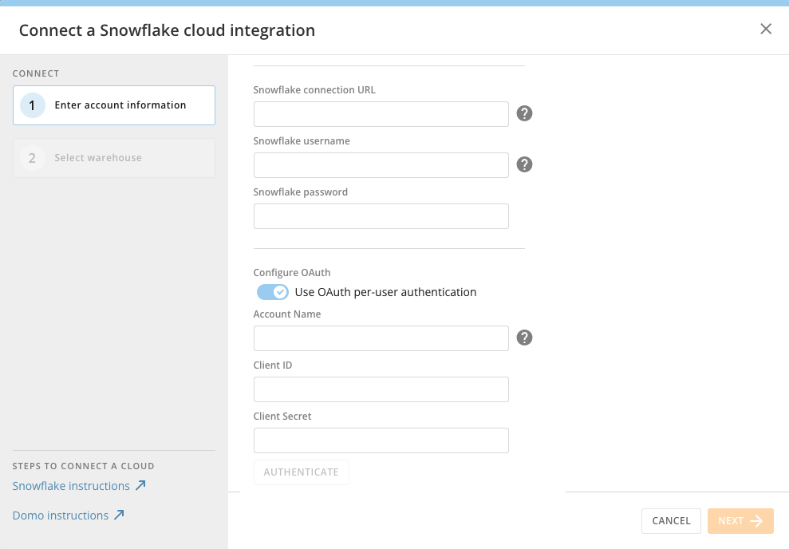Click inside the Client Secret field
This screenshot has height=549, width=789.
pyautogui.click(x=381, y=440)
